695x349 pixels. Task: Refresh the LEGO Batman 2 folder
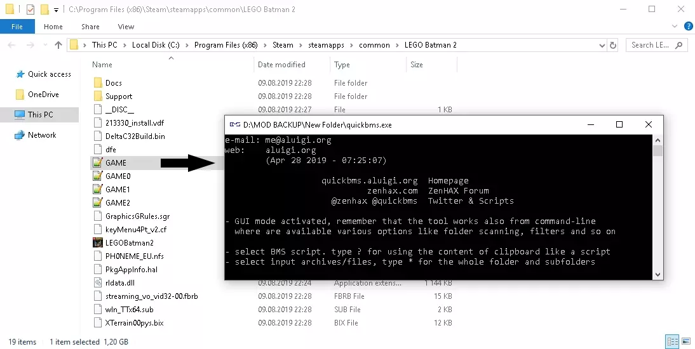614,45
